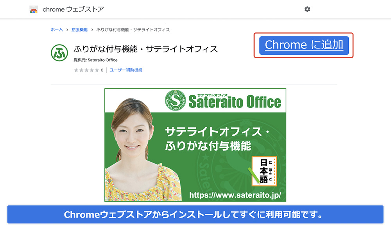Click the ふりがな付与機能・サテライトオフィス title
391x225 pixels.
[145, 49]
